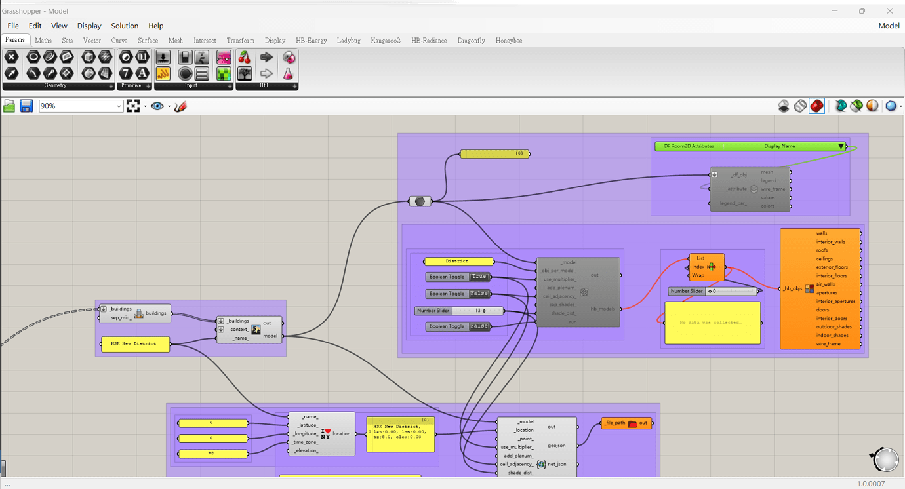Save the document with floppy icon
The width and height of the screenshot is (905, 489).
click(x=26, y=106)
